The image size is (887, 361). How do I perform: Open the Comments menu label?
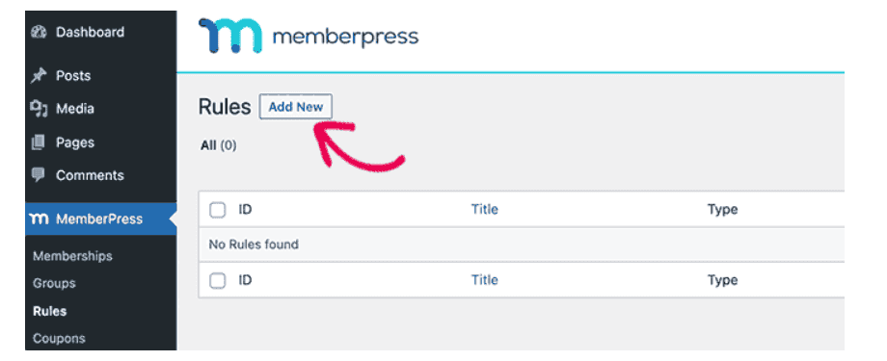coord(90,175)
